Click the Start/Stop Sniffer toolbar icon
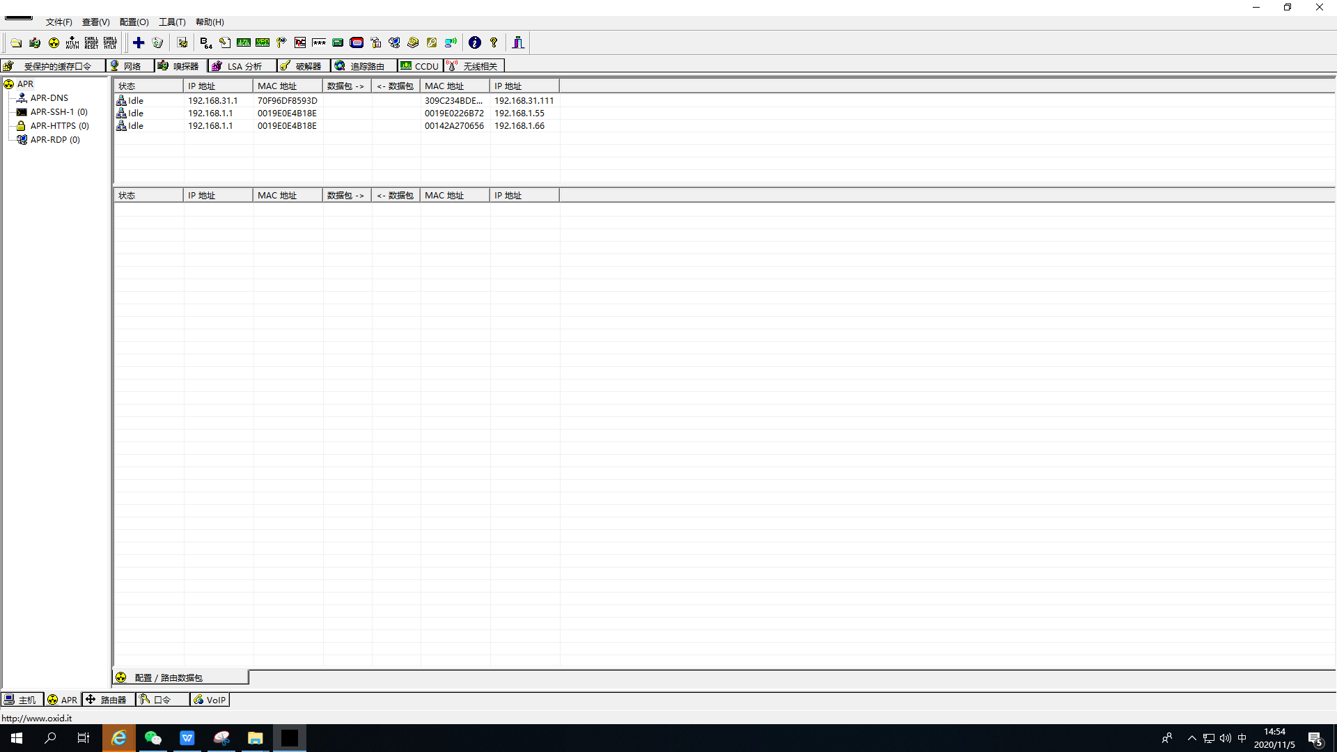Screen dimensions: 1337x752 pyautogui.click(x=35, y=42)
